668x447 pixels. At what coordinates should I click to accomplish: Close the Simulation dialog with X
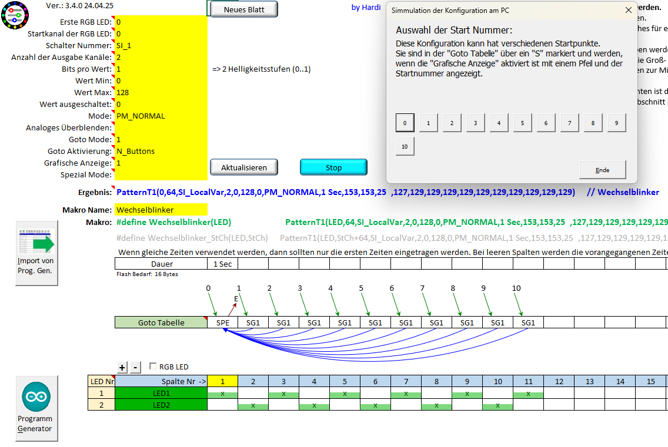(x=628, y=11)
